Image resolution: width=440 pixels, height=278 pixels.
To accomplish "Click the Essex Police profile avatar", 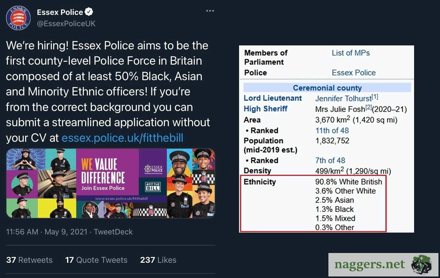I will [x=18, y=18].
